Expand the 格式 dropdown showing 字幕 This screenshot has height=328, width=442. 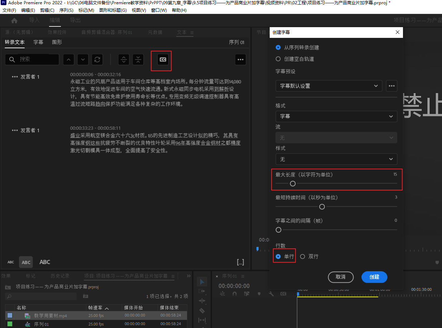coord(336,116)
